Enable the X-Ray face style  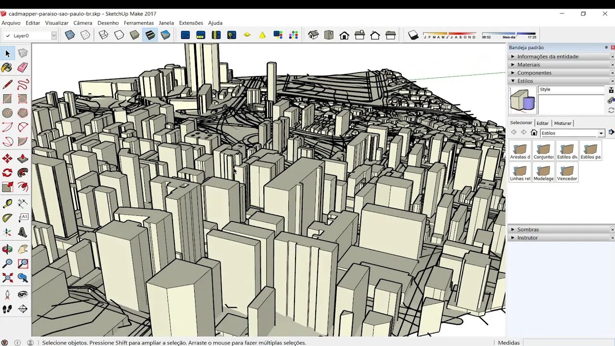coord(70,35)
